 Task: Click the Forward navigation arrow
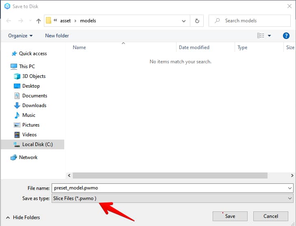tap(21, 21)
